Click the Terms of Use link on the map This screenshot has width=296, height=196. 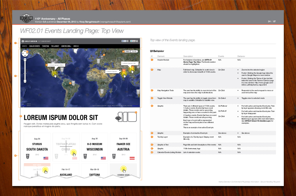point(136,106)
